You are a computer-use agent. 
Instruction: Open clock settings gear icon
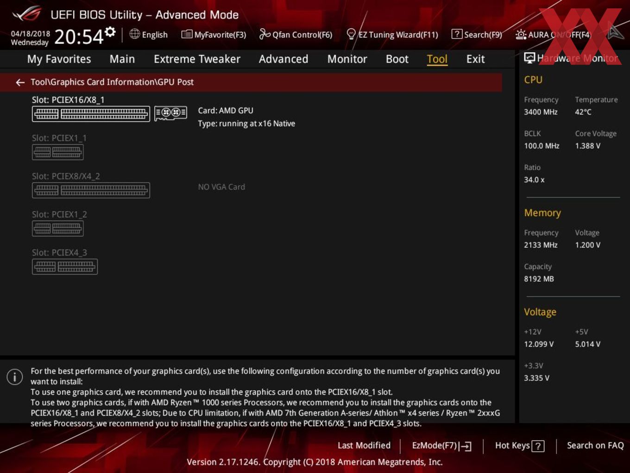(x=110, y=32)
